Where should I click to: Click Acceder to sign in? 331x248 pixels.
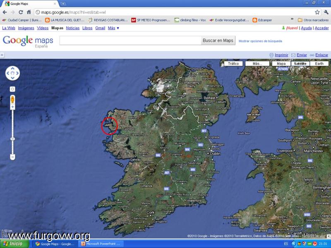322,28
